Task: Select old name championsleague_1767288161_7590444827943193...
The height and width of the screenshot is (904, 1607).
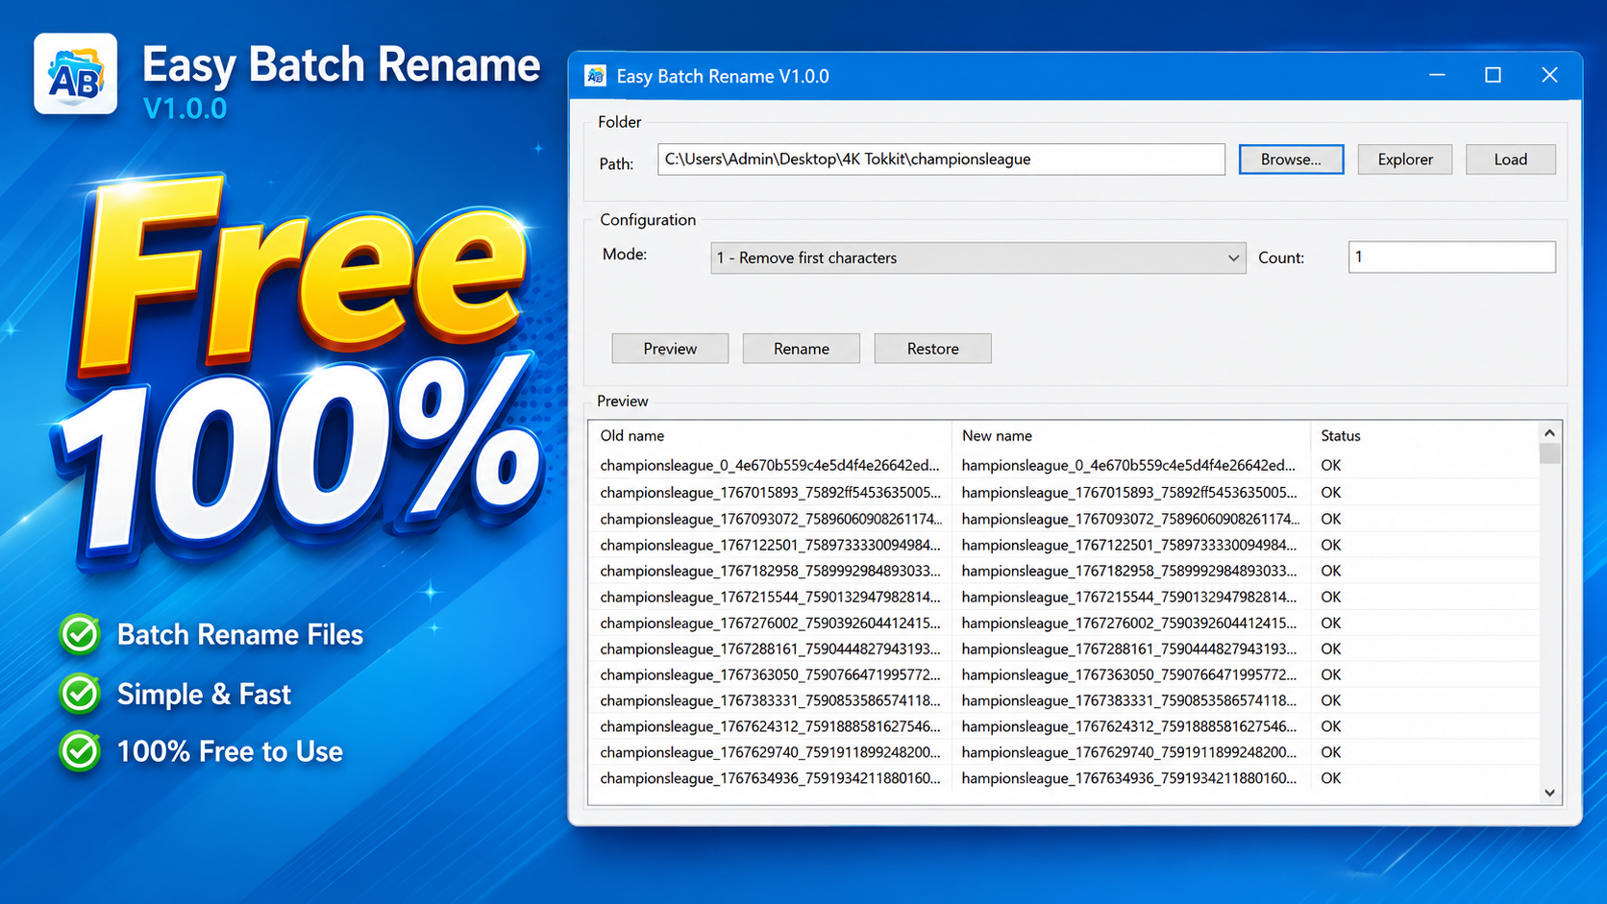Action: point(770,648)
